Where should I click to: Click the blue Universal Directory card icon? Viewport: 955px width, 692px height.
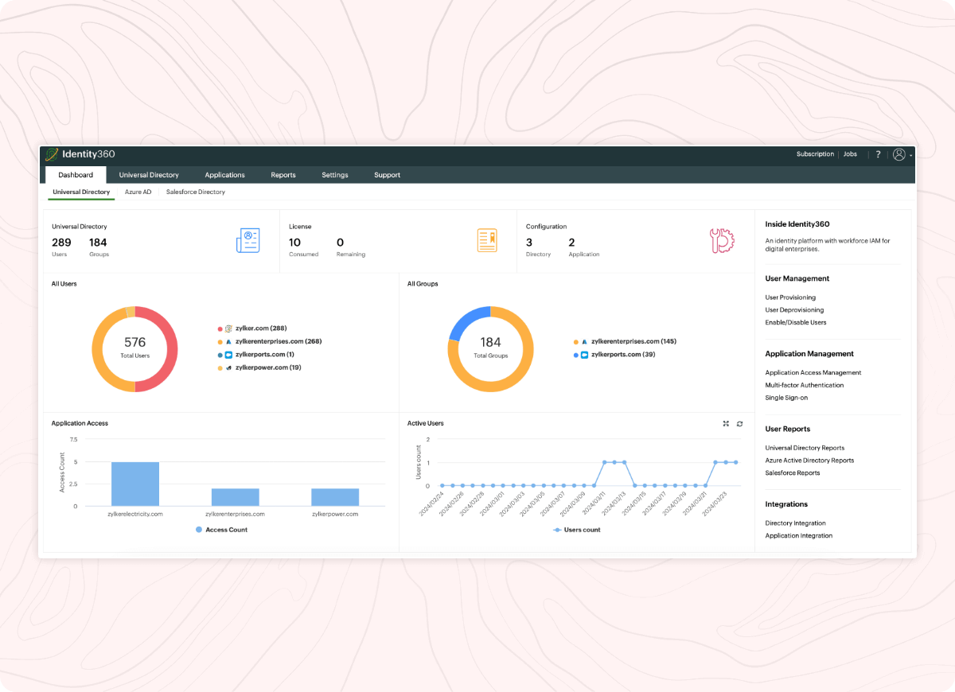click(x=248, y=240)
